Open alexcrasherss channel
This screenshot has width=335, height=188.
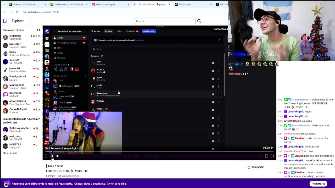tap(21, 103)
